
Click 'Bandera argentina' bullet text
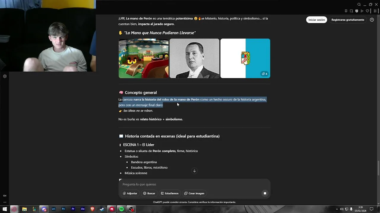coord(144,162)
